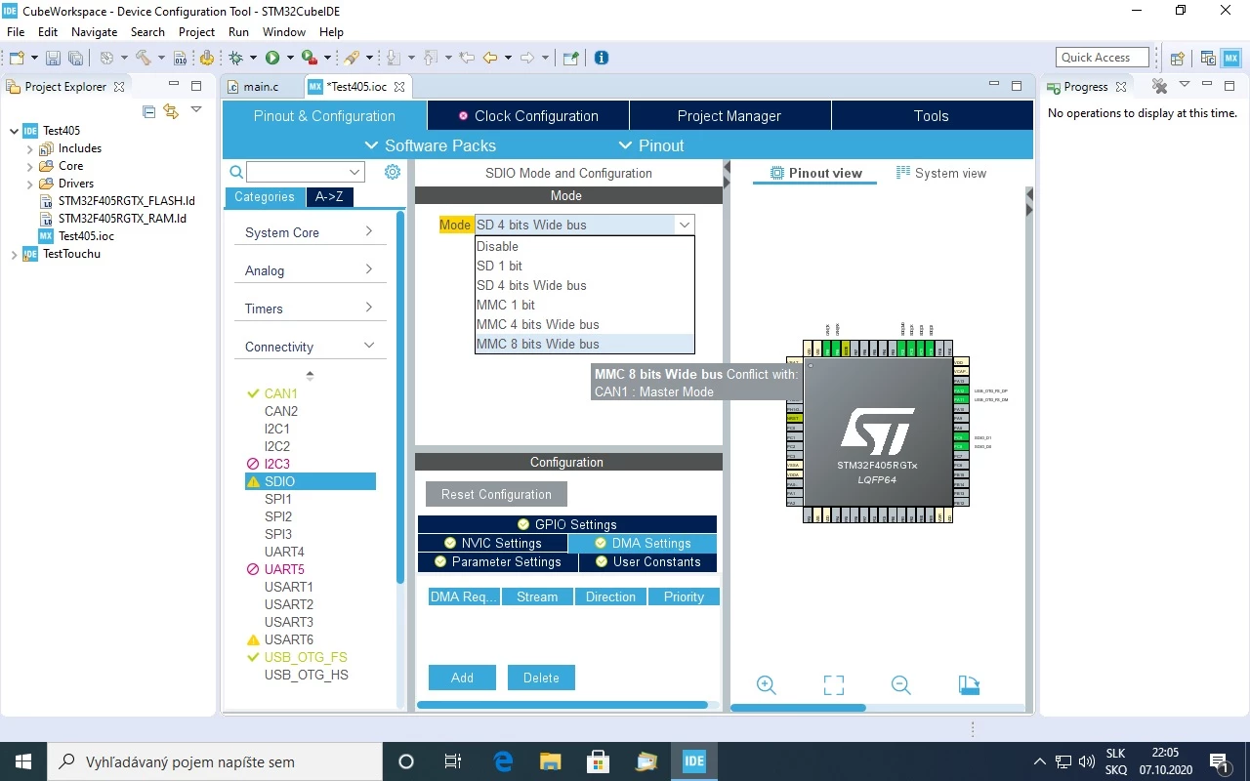Open the NVIC Settings tab
The height and width of the screenshot is (781, 1250).
point(492,543)
